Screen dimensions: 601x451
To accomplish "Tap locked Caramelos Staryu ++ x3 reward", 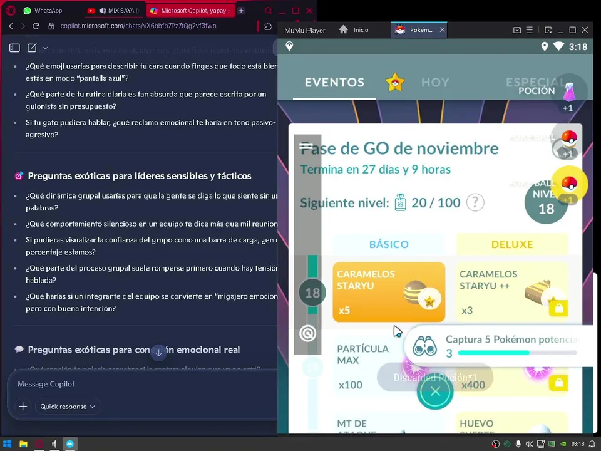I will [x=511, y=292].
